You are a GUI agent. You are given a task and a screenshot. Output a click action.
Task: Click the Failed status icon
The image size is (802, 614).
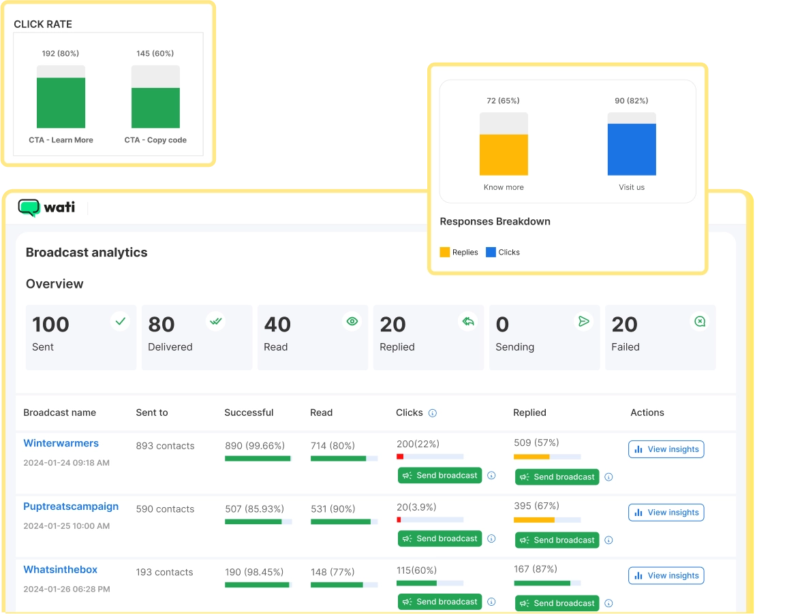(x=700, y=321)
